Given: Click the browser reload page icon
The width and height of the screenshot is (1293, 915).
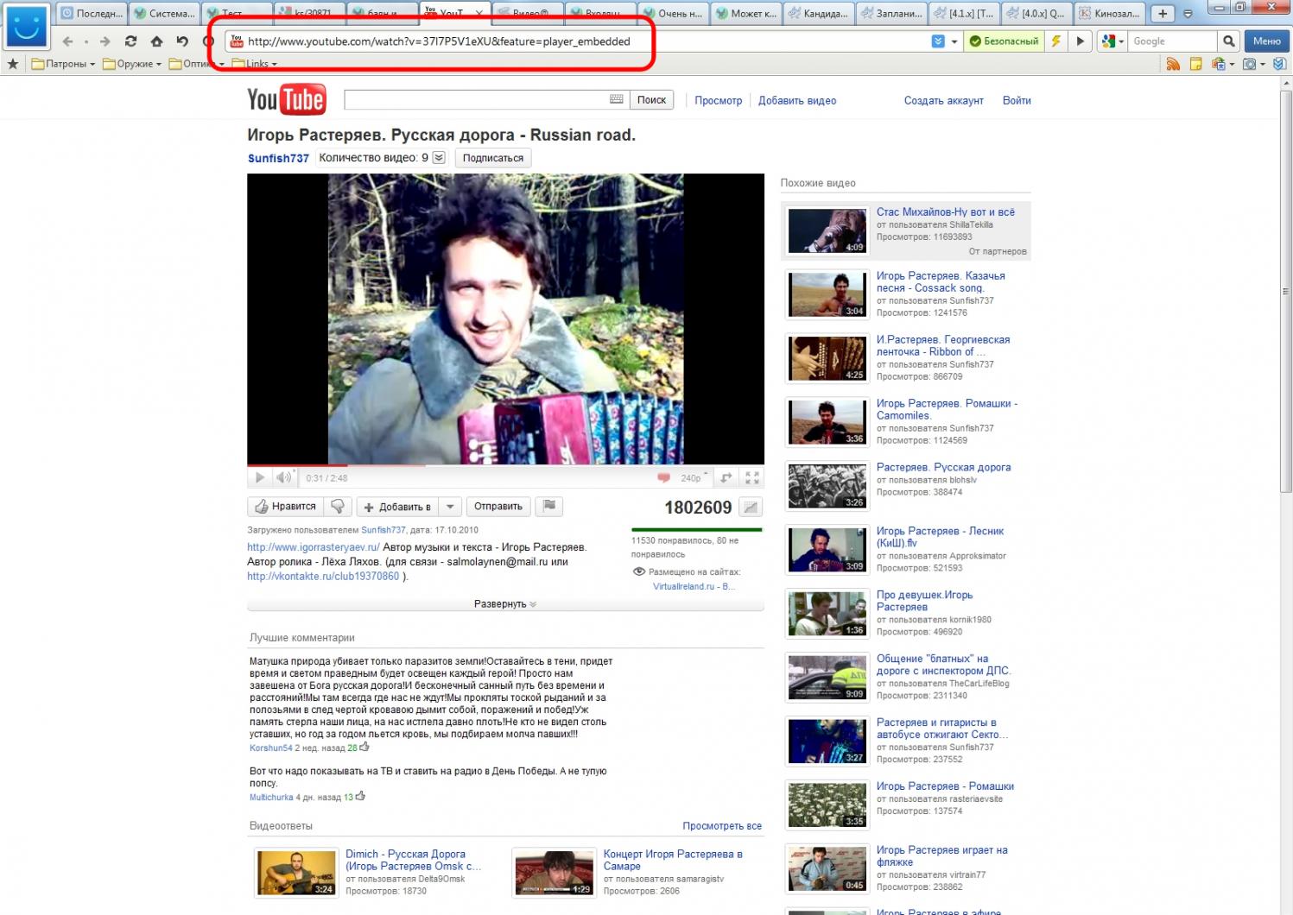Looking at the screenshot, I should (130, 41).
